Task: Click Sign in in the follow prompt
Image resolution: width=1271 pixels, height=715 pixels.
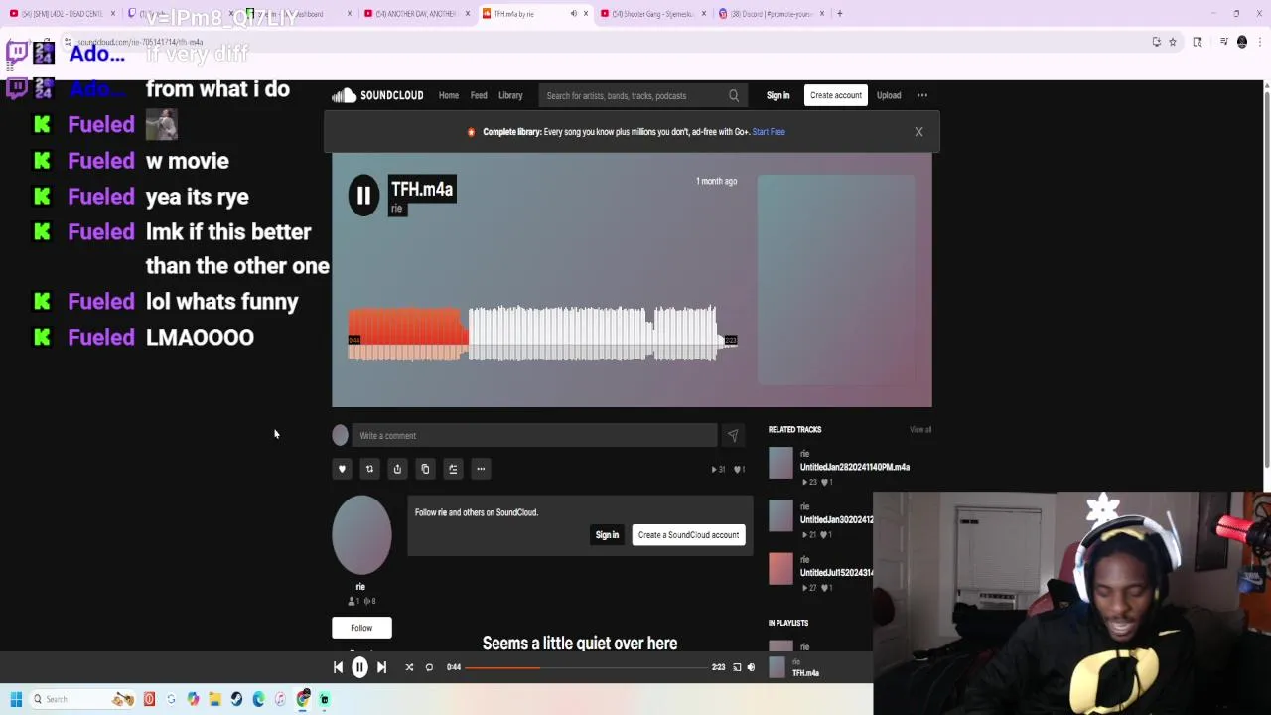Action: click(x=607, y=535)
